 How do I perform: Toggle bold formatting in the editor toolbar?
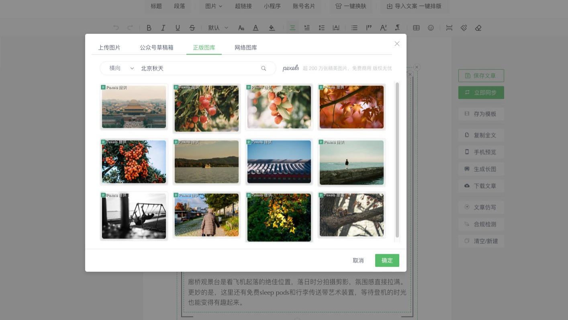149,28
